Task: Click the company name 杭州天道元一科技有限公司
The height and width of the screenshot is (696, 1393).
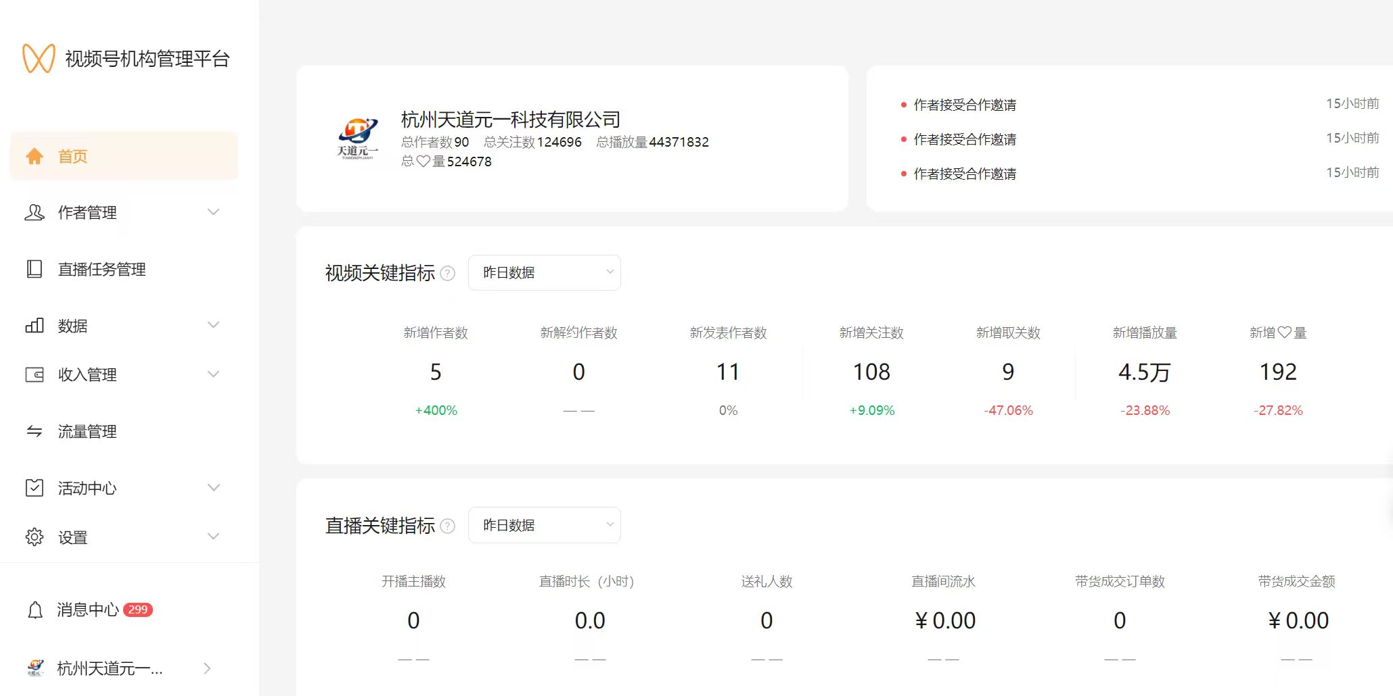Action: pyautogui.click(x=511, y=120)
